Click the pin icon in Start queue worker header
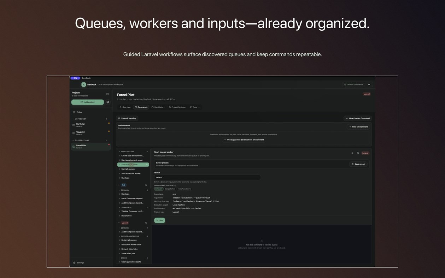445x278 pixels. (352, 153)
